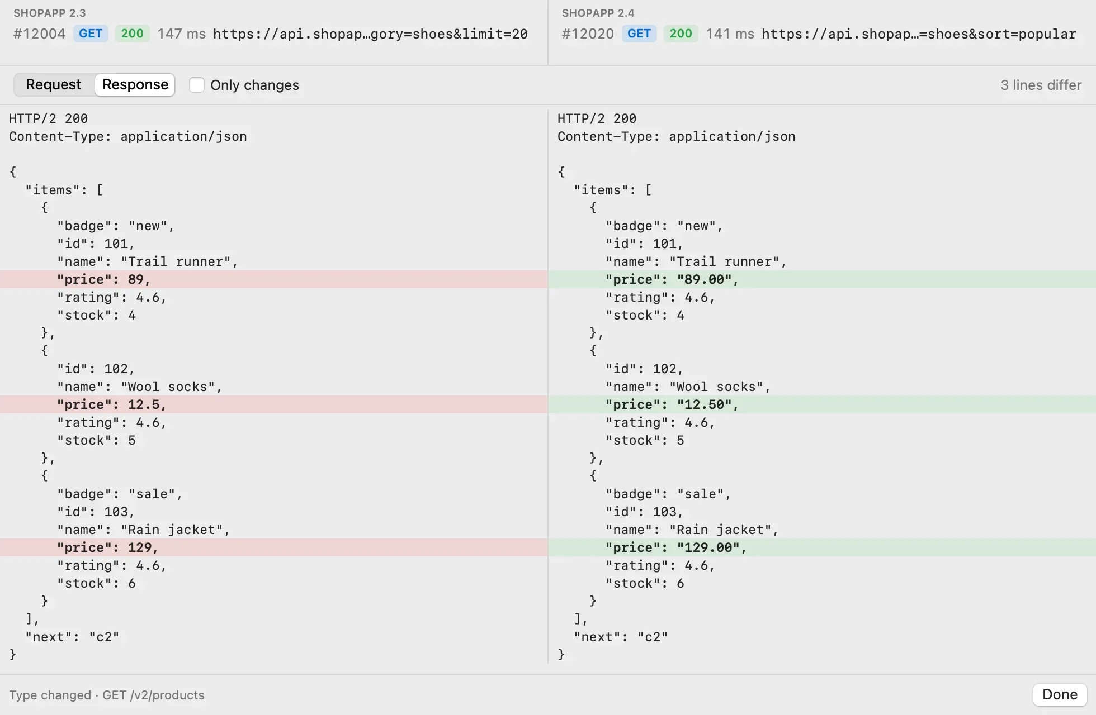The image size is (1096, 715).
Task: Click the 200 status badge for request #12020
Action: click(681, 34)
